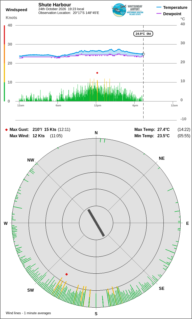Click the current reading circle marker on temperature line
192x319 pixels.
pos(143,54)
